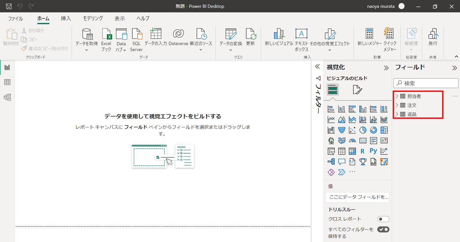This screenshot has height=242, width=460.
Task: Select the filled map visual
Action: coord(342,140)
